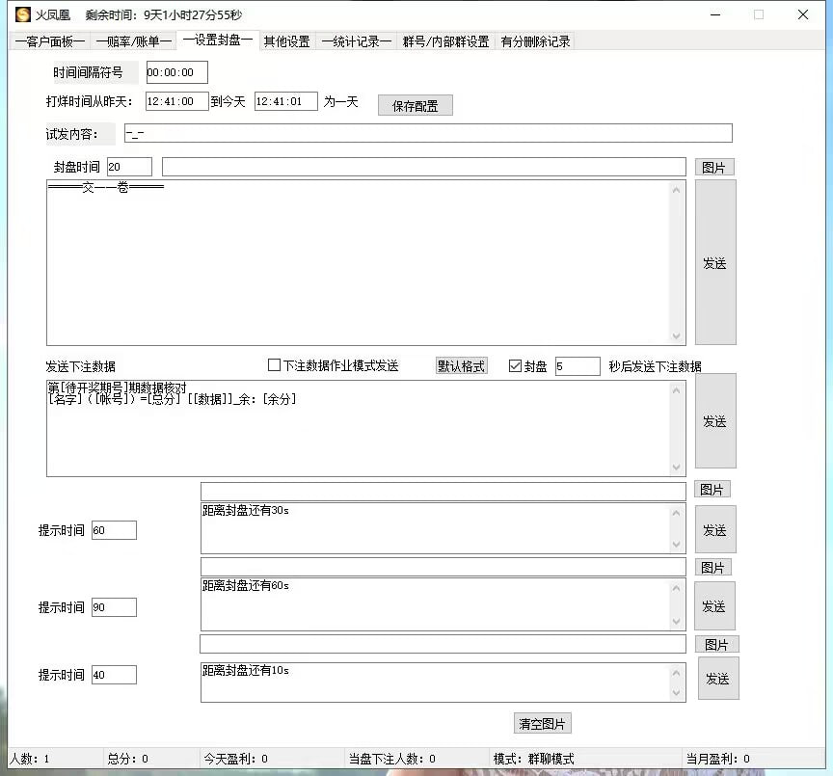Click the 火凤凰 app icon in title bar
The height and width of the screenshot is (776, 833).
22,14
